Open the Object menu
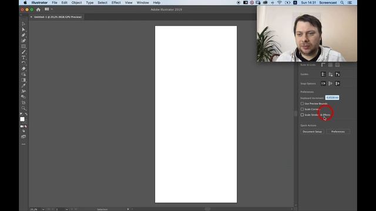The image size is (376, 211). [x=76, y=2]
